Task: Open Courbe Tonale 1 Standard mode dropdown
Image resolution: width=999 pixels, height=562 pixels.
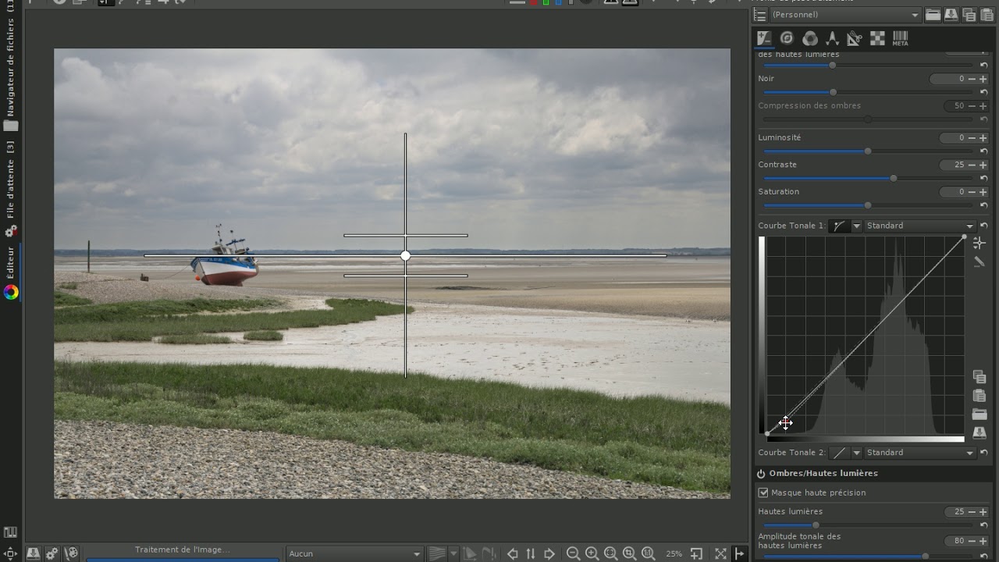Action: coord(920,226)
